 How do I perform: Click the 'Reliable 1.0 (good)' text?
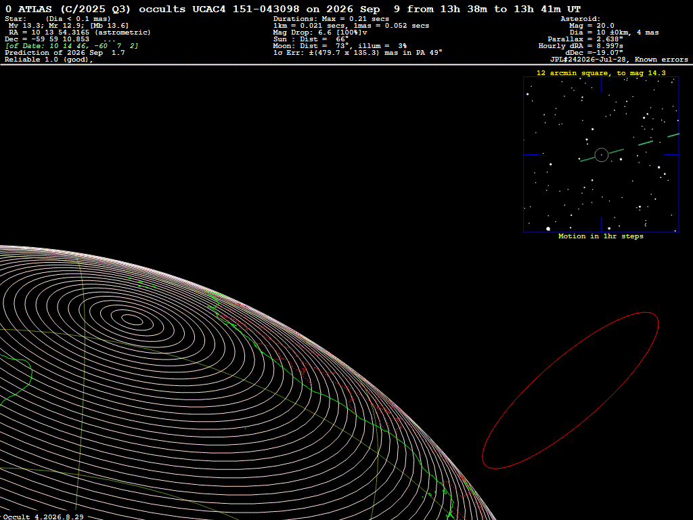(49, 60)
